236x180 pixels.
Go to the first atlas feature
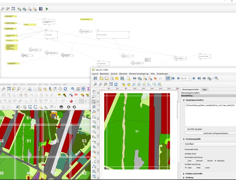coord(173,78)
